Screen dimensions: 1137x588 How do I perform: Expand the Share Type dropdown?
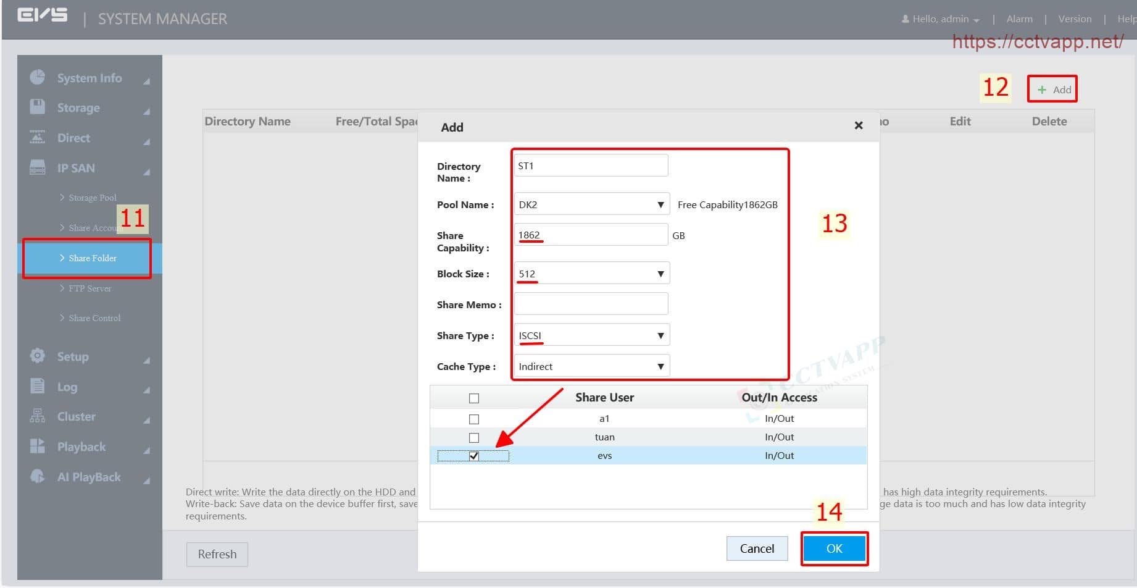coord(591,335)
